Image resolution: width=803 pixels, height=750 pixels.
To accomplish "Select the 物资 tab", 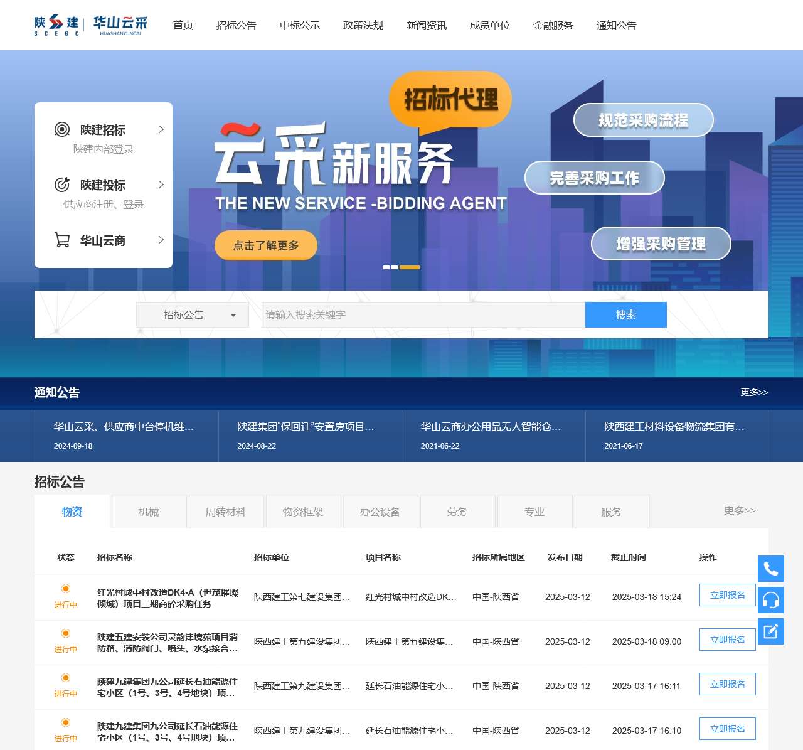I will [x=72, y=512].
